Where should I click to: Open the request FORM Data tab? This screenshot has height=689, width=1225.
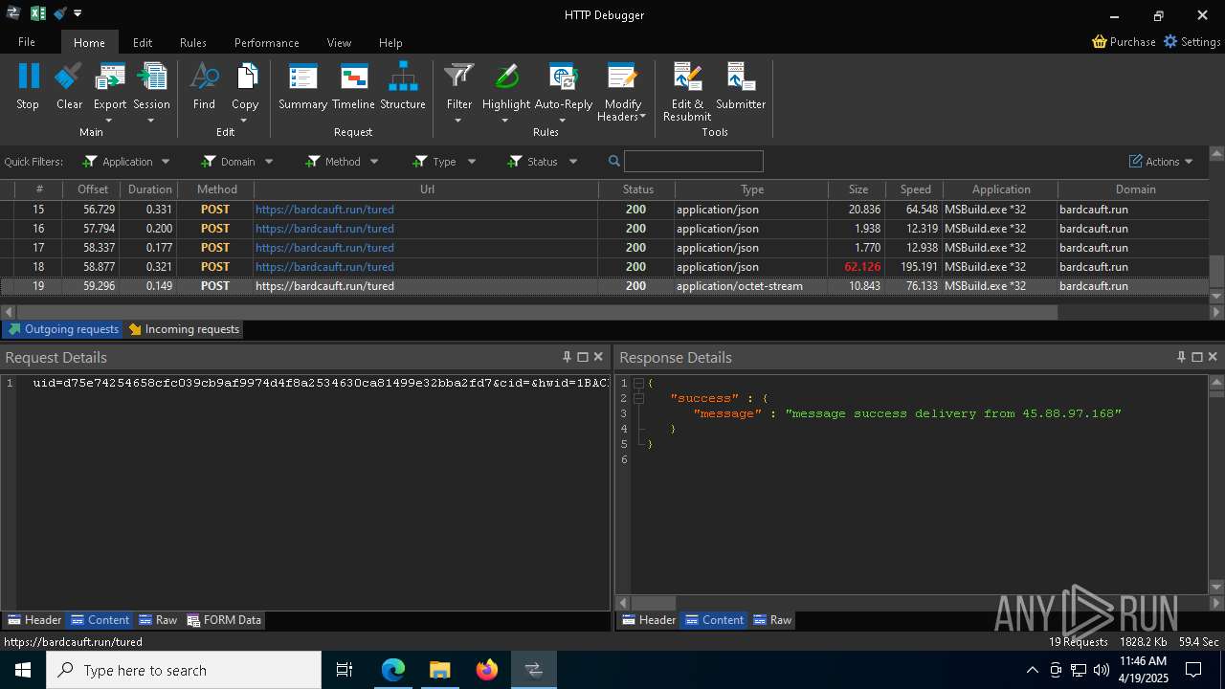pos(224,620)
